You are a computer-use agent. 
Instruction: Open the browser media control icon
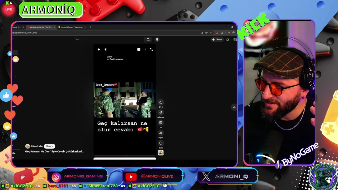click(x=228, y=33)
